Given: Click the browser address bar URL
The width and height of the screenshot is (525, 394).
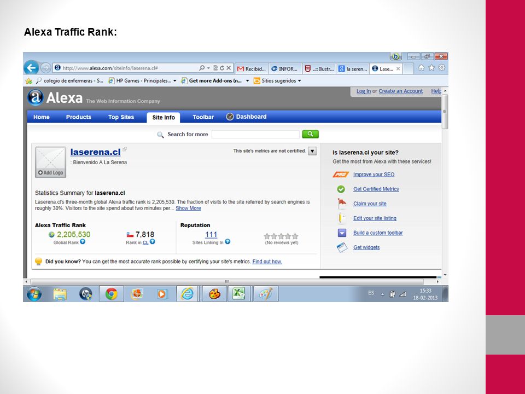Looking at the screenshot, I should coord(110,68).
